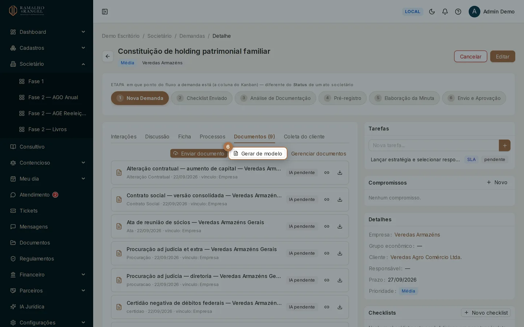Focus the Nova tarefa input field

pos(434,145)
